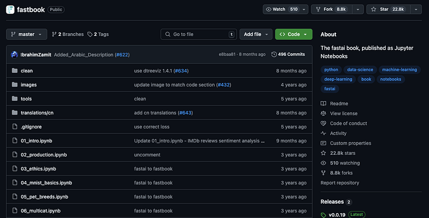Image resolution: width=429 pixels, height=218 pixels.
Task: Open the green Code dropdown
Action: (293, 34)
